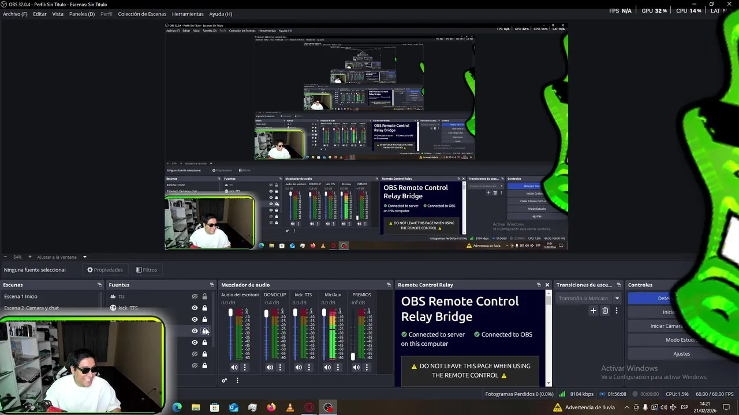Image resolution: width=739 pixels, height=415 pixels.
Task: Zoom in the preview with plus icon
Action: coord(30,257)
